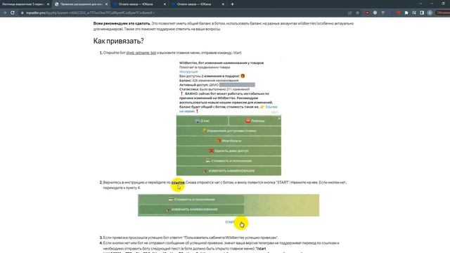Follow the 'ссылке' link in step 2

[x=178, y=183]
